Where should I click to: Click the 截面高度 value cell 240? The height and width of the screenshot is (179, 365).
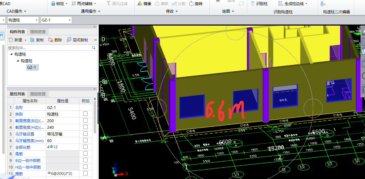[63, 127]
